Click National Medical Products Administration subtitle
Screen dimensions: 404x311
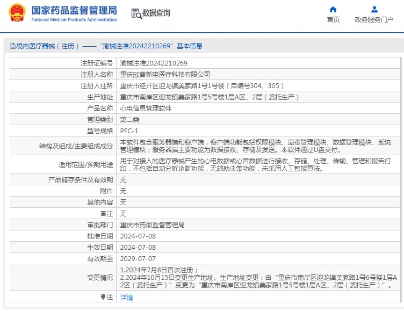pos(74,19)
